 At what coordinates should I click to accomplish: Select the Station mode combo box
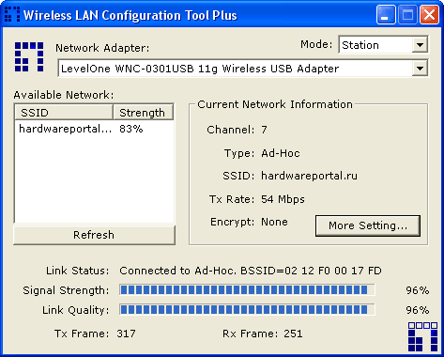[x=383, y=45]
